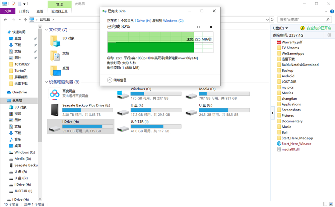This screenshot has height=207, width=335.
Task: Switch to the 查看 ribbon tab
Action: click(x=40, y=11)
